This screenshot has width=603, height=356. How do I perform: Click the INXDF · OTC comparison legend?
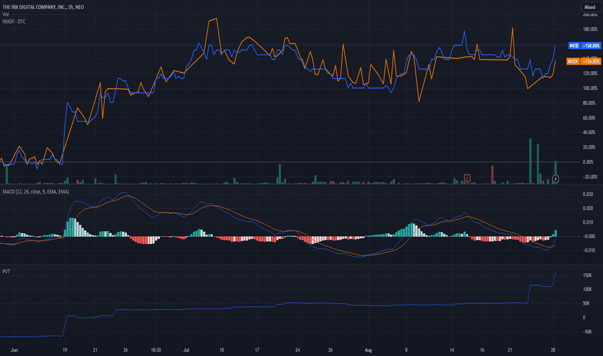[14, 21]
